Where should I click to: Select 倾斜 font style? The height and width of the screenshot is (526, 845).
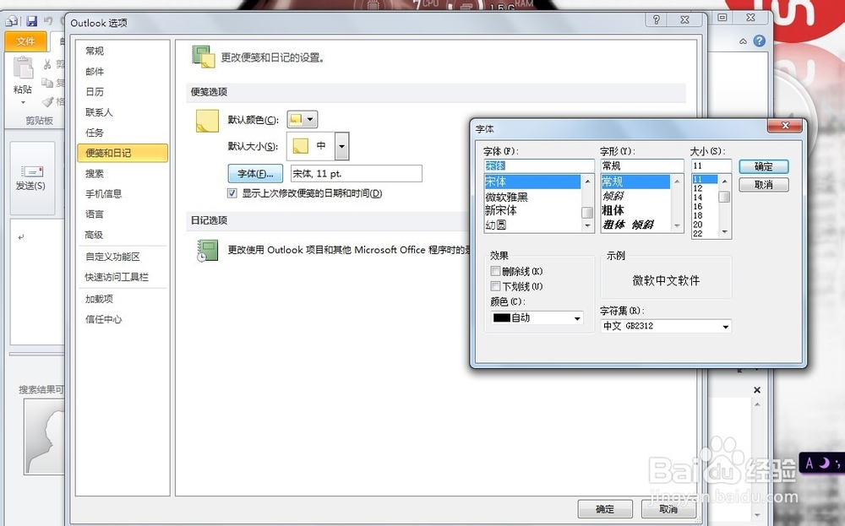click(636, 196)
